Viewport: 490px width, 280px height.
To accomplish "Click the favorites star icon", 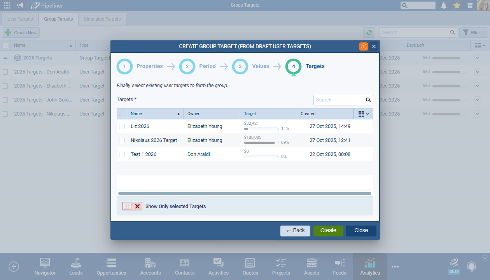I will (457, 5).
